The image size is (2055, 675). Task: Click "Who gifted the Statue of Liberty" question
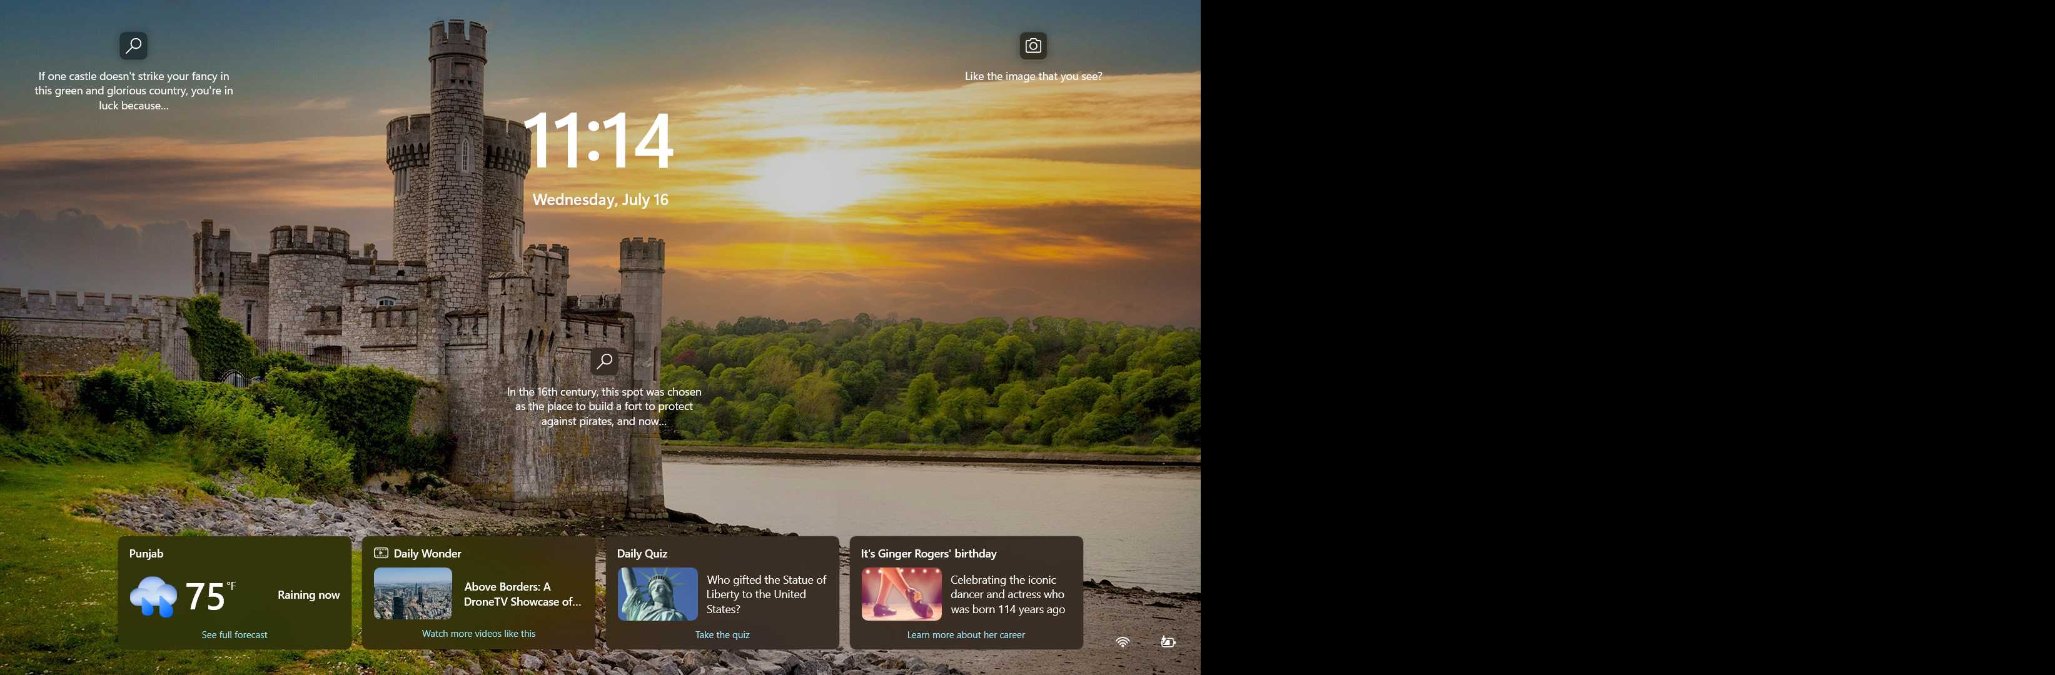pyautogui.click(x=766, y=594)
